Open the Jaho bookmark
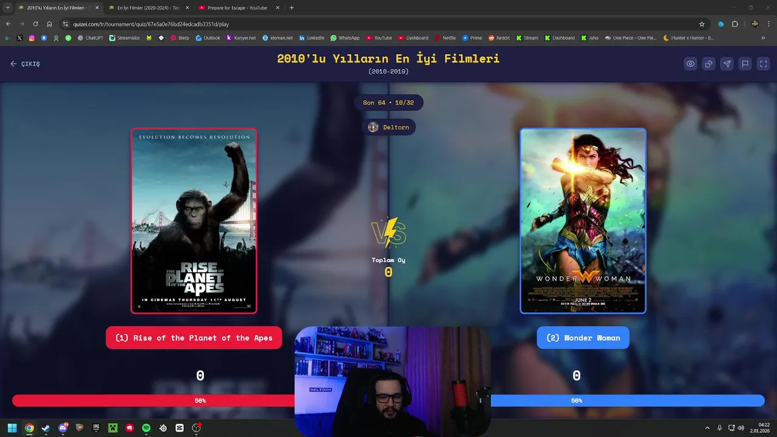The image size is (777, 437). (x=589, y=38)
